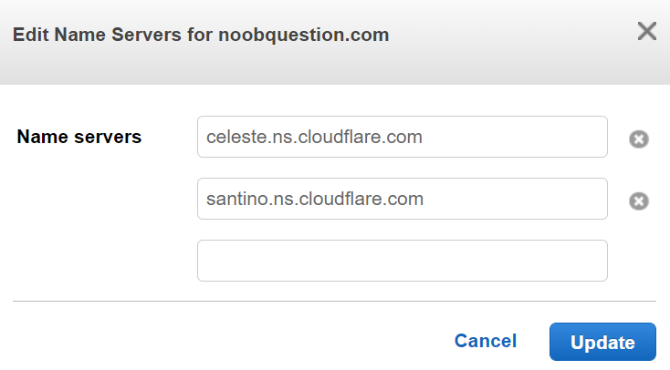Screen dimensions: 670x370
Task: Place cursor in the blank name server box
Action: point(402,261)
